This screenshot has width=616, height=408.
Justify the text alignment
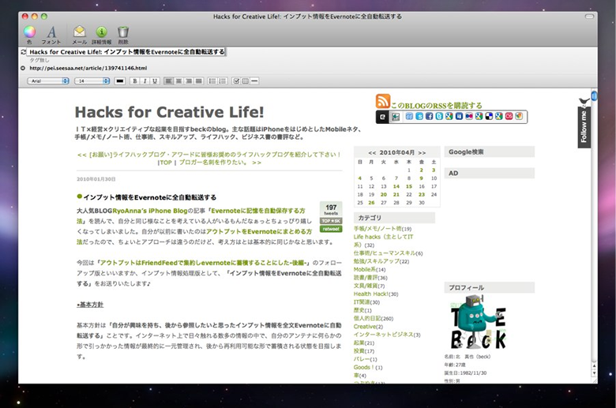tap(199, 81)
